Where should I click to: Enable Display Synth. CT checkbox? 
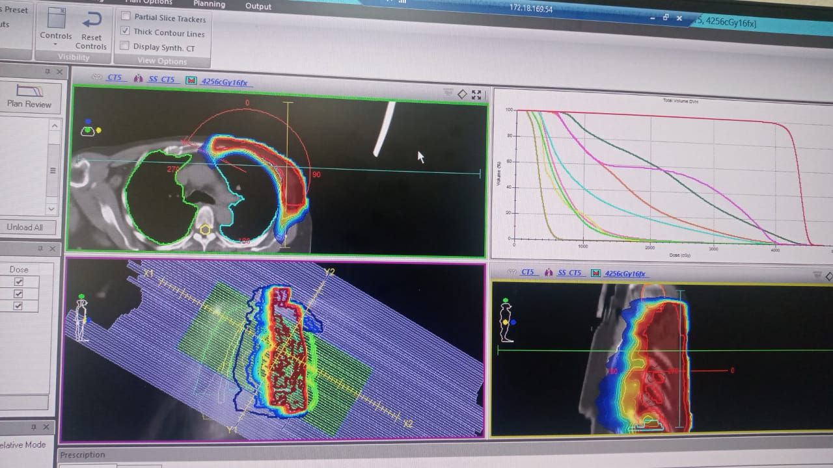[x=125, y=46]
